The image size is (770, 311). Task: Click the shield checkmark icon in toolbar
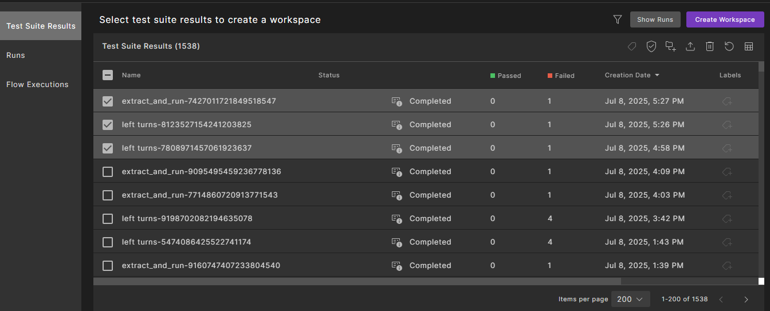(651, 46)
